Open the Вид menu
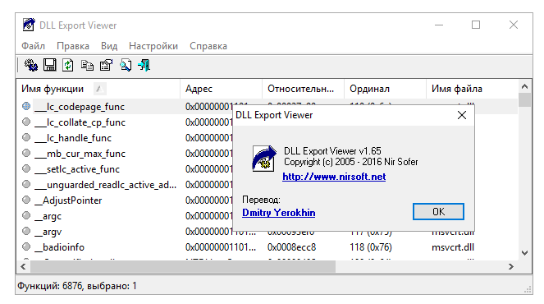 click(109, 46)
